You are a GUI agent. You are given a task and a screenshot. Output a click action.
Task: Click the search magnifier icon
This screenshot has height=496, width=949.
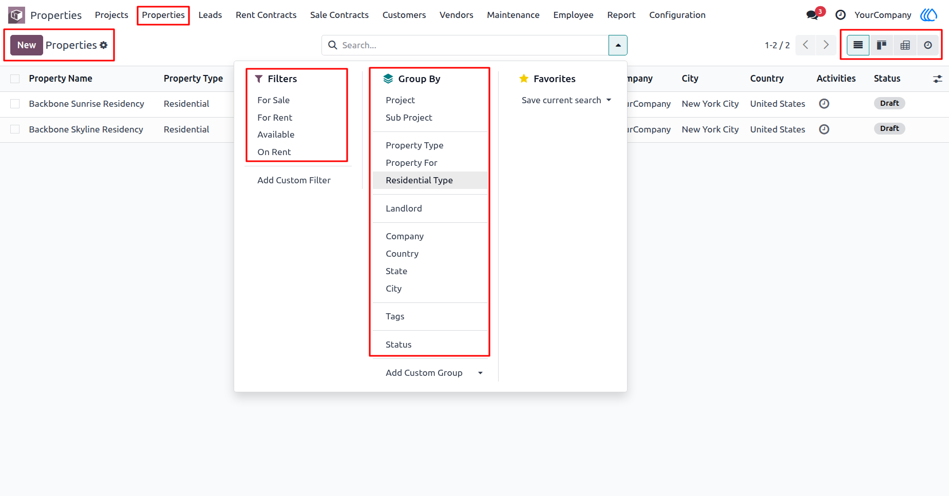(x=333, y=45)
